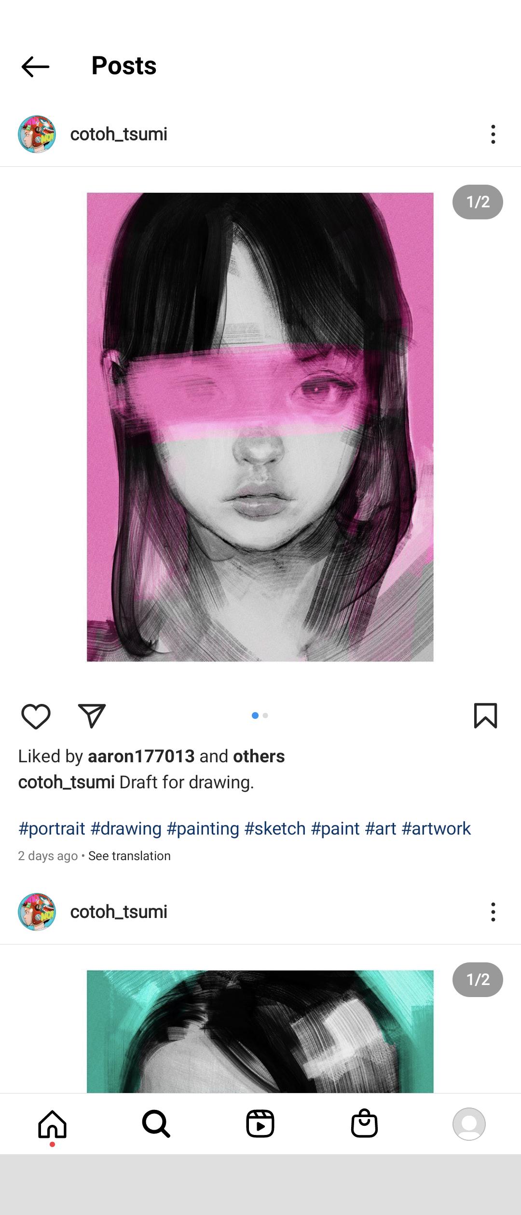Open three-dot menu for second cotoh_tsumi post
This screenshot has height=1215, width=521.
tap(493, 912)
